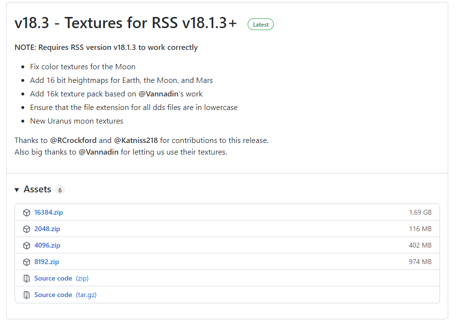Click @Vannadin in the thanks line
Image resolution: width=456 pixels, height=329 pixels.
pyautogui.click(x=99, y=152)
